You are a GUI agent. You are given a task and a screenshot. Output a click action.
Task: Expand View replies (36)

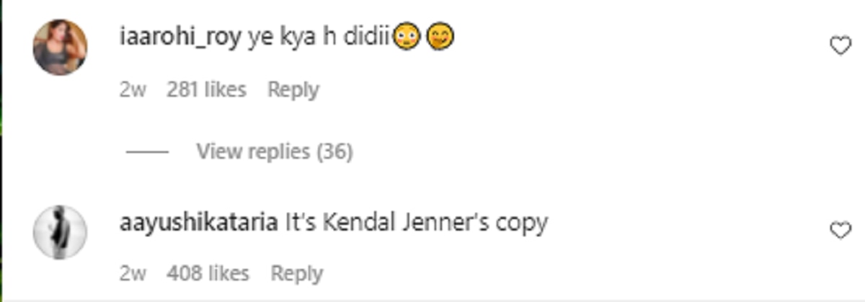click(274, 152)
